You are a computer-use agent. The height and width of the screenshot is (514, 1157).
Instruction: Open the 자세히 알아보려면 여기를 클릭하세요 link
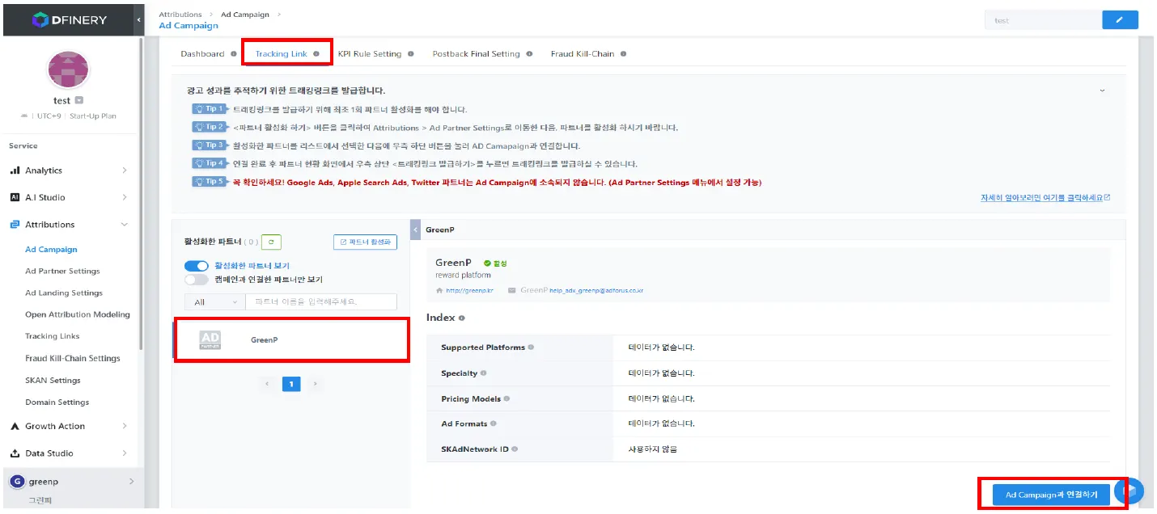coord(1045,197)
